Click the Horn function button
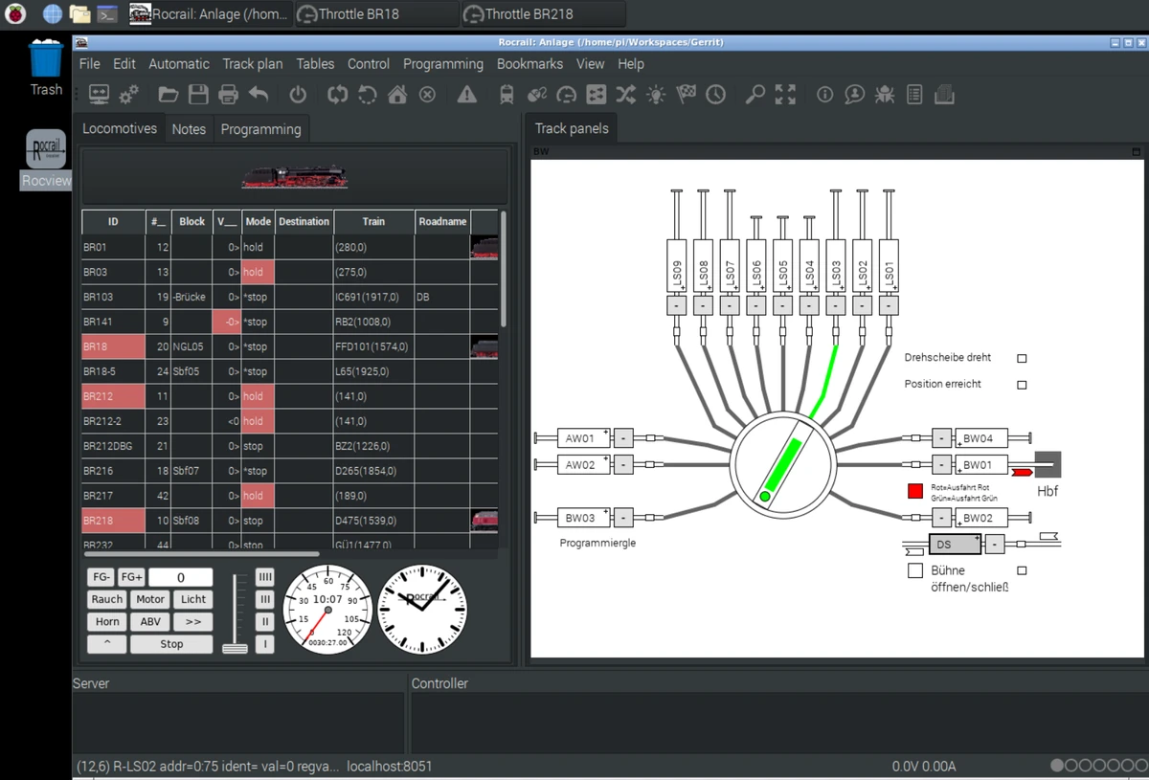This screenshot has width=1149, height=780. pyautogui.click(x=107, y=622)
